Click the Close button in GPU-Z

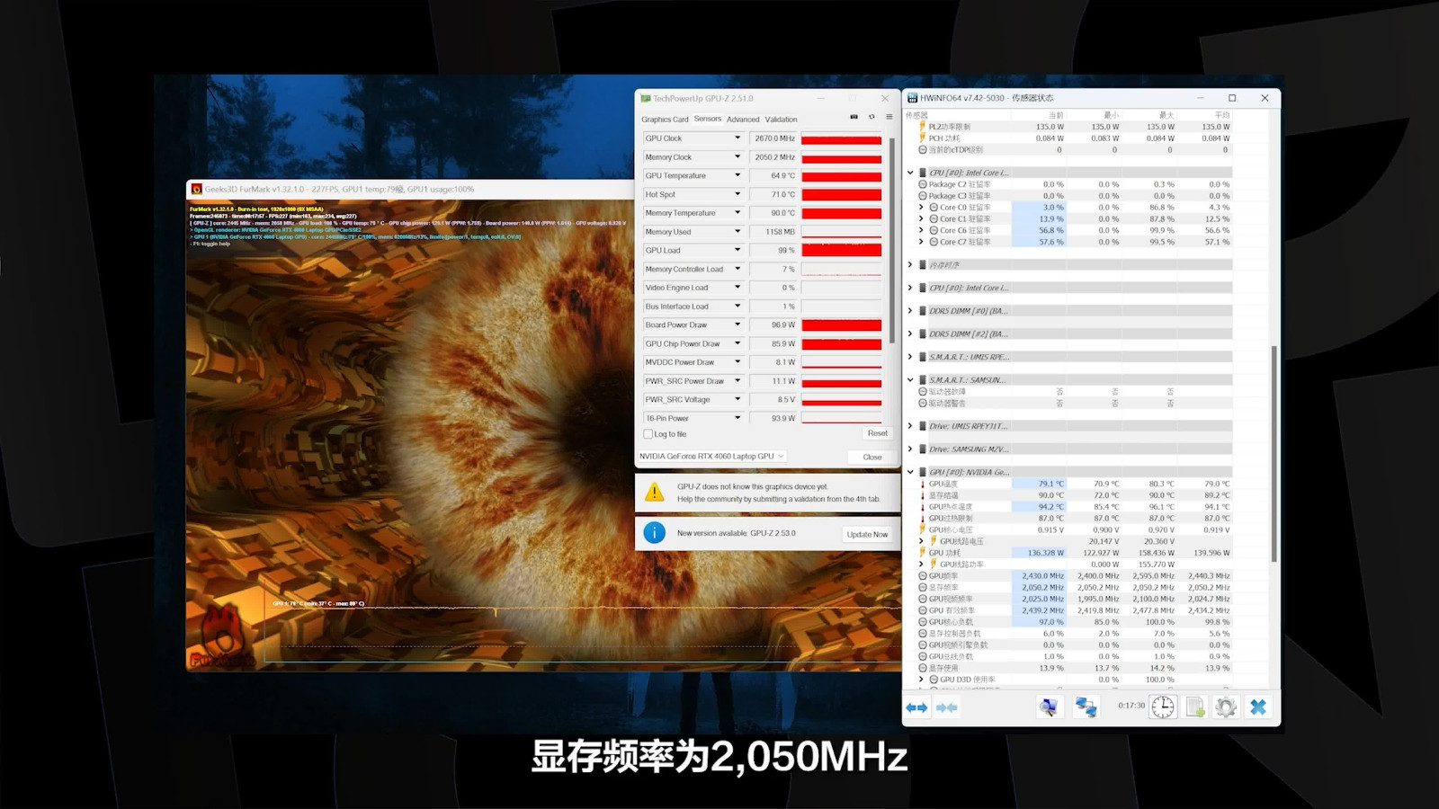(x=872, y=457)
